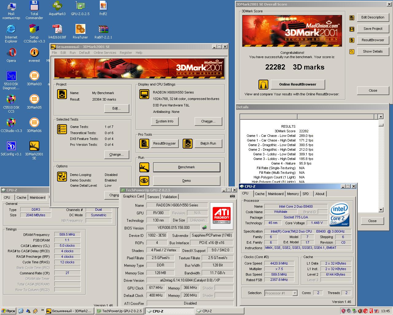393x315 pixels.
Task: Click the Пуск Start button
Action: coord(8,311)
